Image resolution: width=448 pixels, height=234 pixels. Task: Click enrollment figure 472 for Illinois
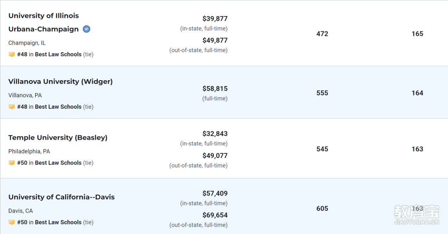tap(322, 34)
